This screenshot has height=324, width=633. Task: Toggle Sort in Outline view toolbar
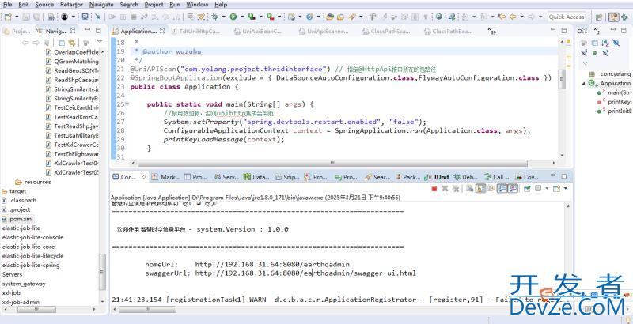pyautogui.click(x=605, y=43)
